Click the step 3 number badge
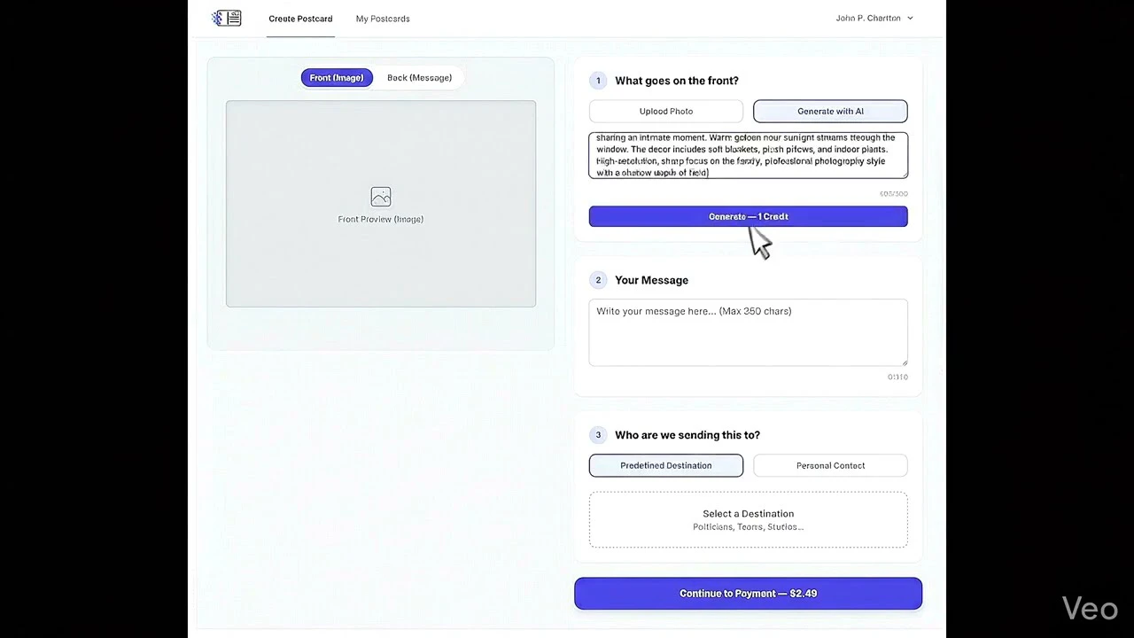The height and width of the screenshot is (638, 1134). click(598, 435)
